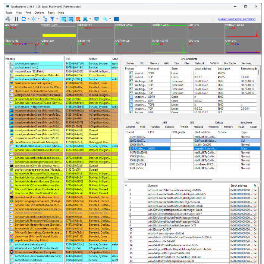Screen dimensions: 264x264
Task: Toggle the process tree view icon
Action: [x=45, y=19]
